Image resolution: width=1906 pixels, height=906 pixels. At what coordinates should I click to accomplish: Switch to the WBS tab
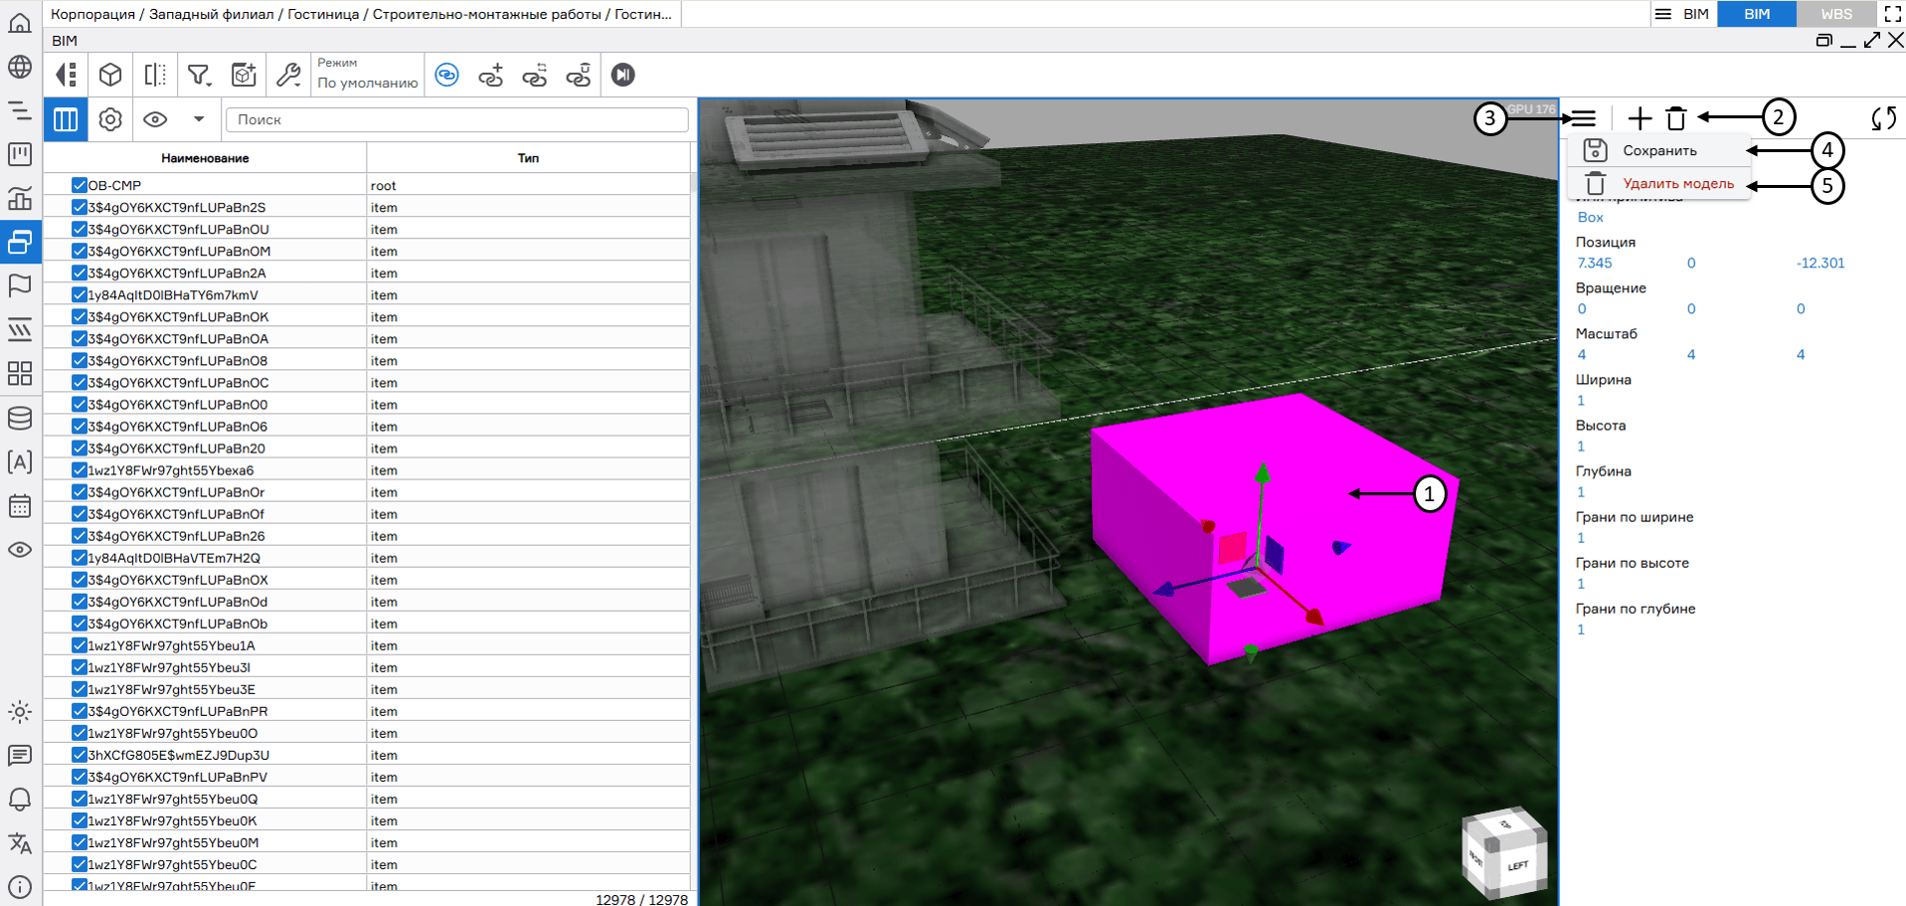click(1835, 14)
